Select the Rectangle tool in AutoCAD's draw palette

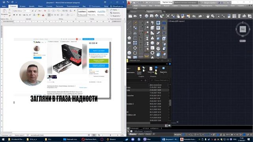point(129,43)
